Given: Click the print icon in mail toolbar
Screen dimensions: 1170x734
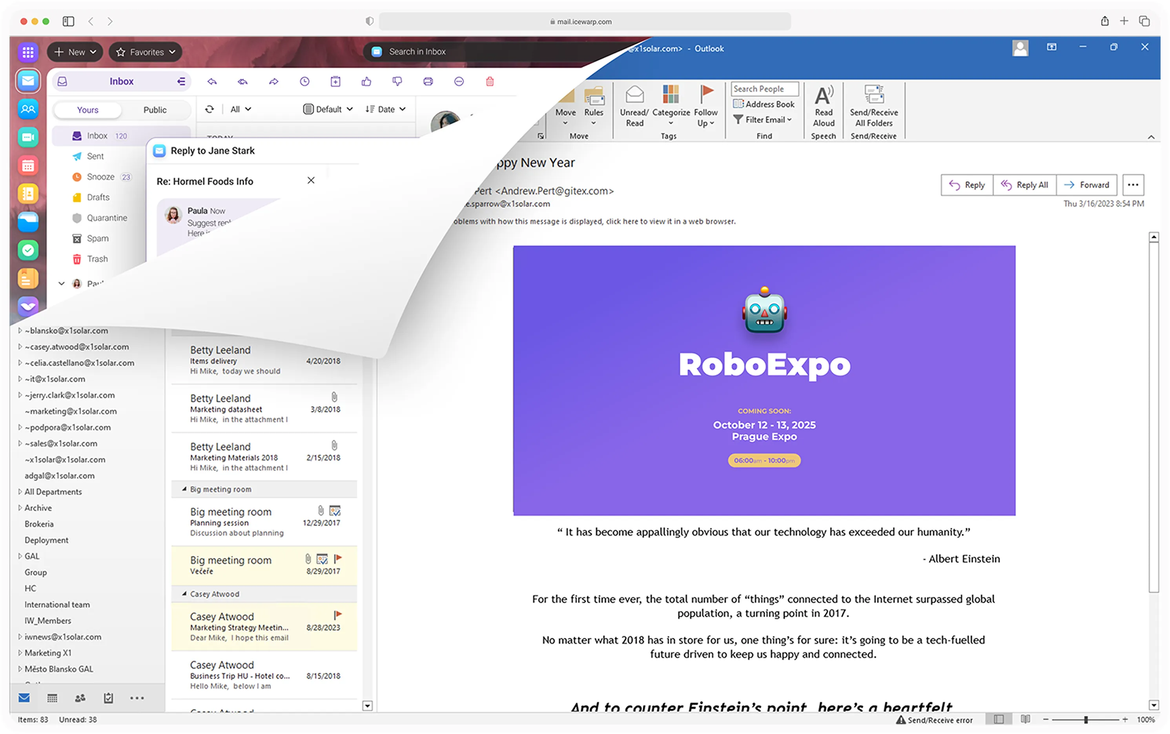Looking at the screenshot, I should point(428,82).
